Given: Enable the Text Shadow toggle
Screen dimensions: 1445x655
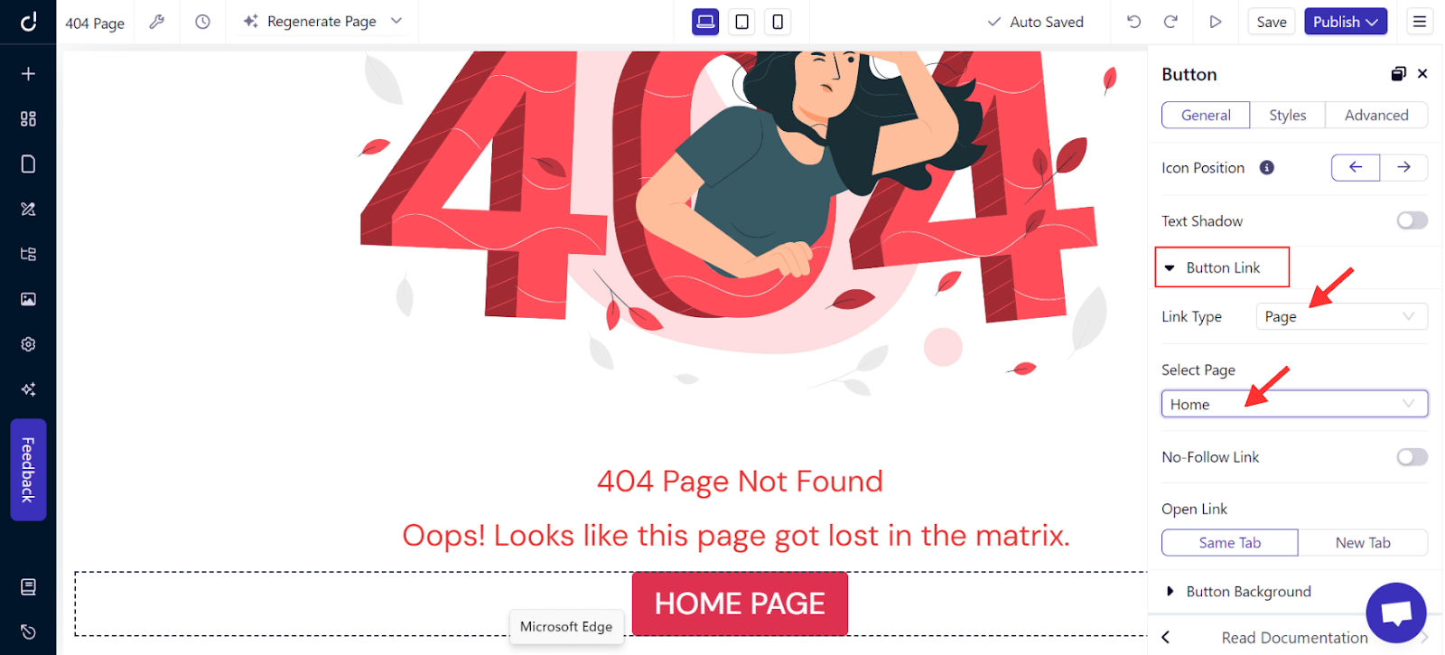Looking at the screenshot, I should click(1412, 220).
